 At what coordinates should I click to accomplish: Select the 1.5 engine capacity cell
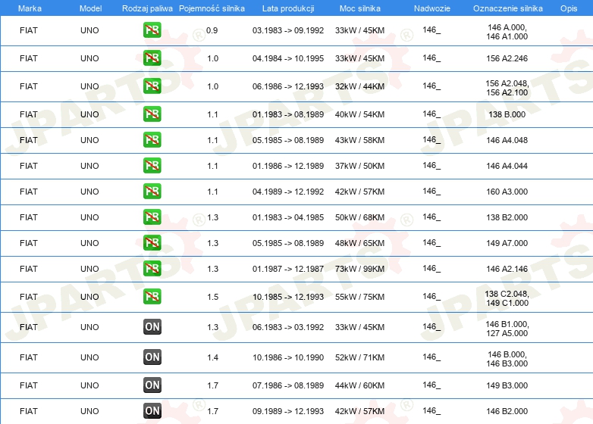tap(213, 297)
